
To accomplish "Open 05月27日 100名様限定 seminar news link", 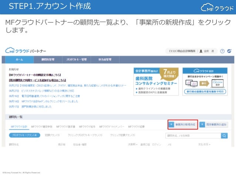I will [x=67, y=86].
